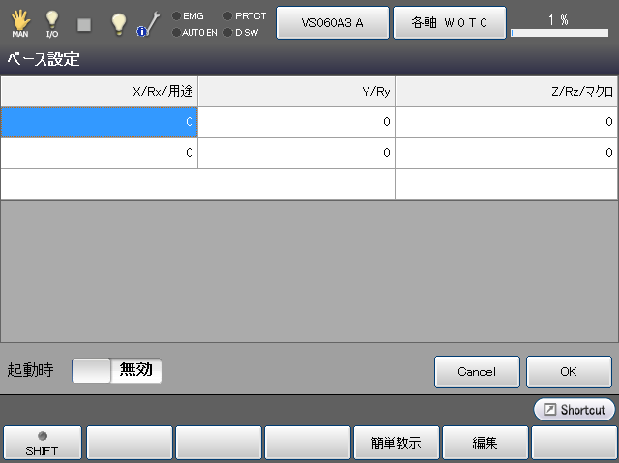Click the Cancel button

click(x=477, y=371)
